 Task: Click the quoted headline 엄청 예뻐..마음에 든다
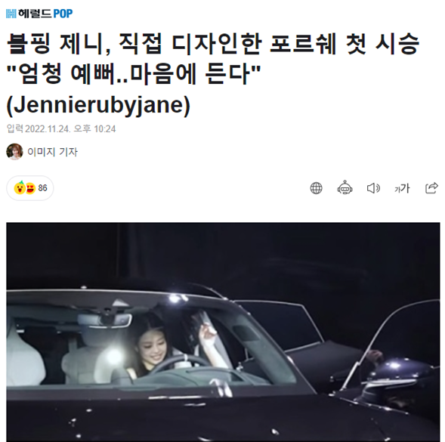coord(134,74)
